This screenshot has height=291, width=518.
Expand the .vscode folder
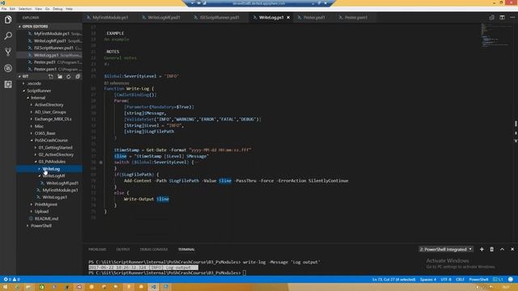[x=34, y=83]
